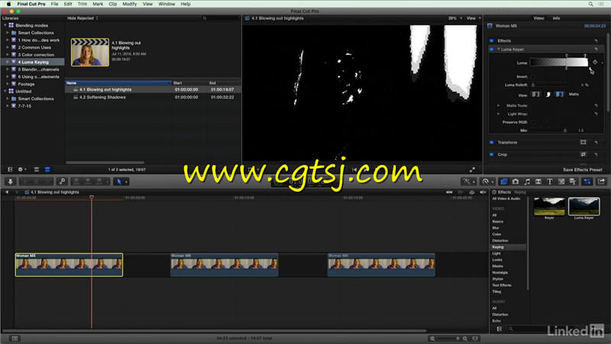611x344 pixels.
Task: Enable the Invert checkbox
Action: 532,76
